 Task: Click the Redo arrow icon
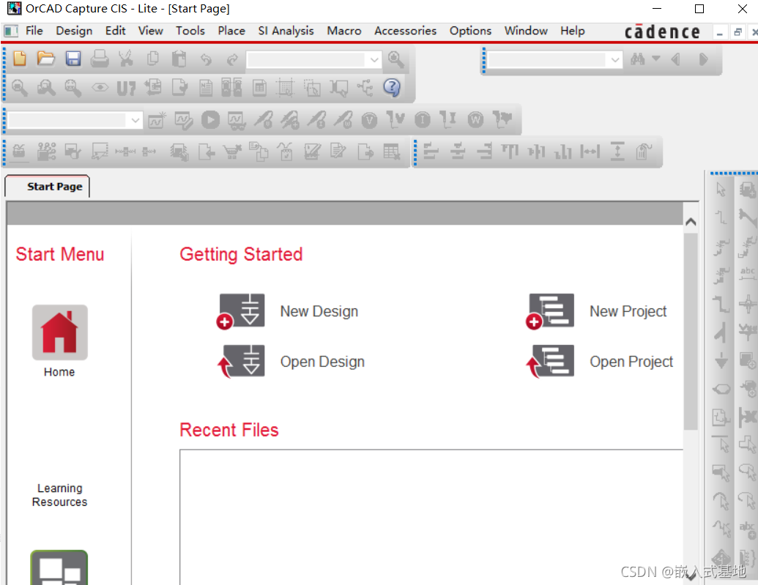pos(232,59)
